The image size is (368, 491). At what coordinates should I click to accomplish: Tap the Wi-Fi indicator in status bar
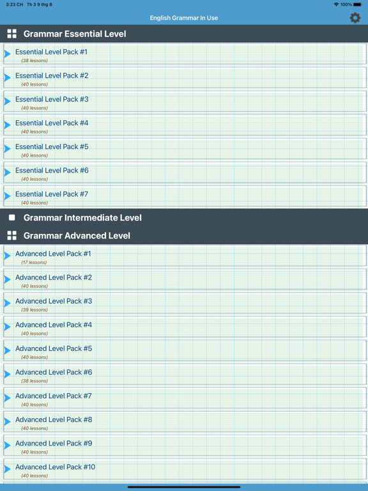[x=337, y=4]
